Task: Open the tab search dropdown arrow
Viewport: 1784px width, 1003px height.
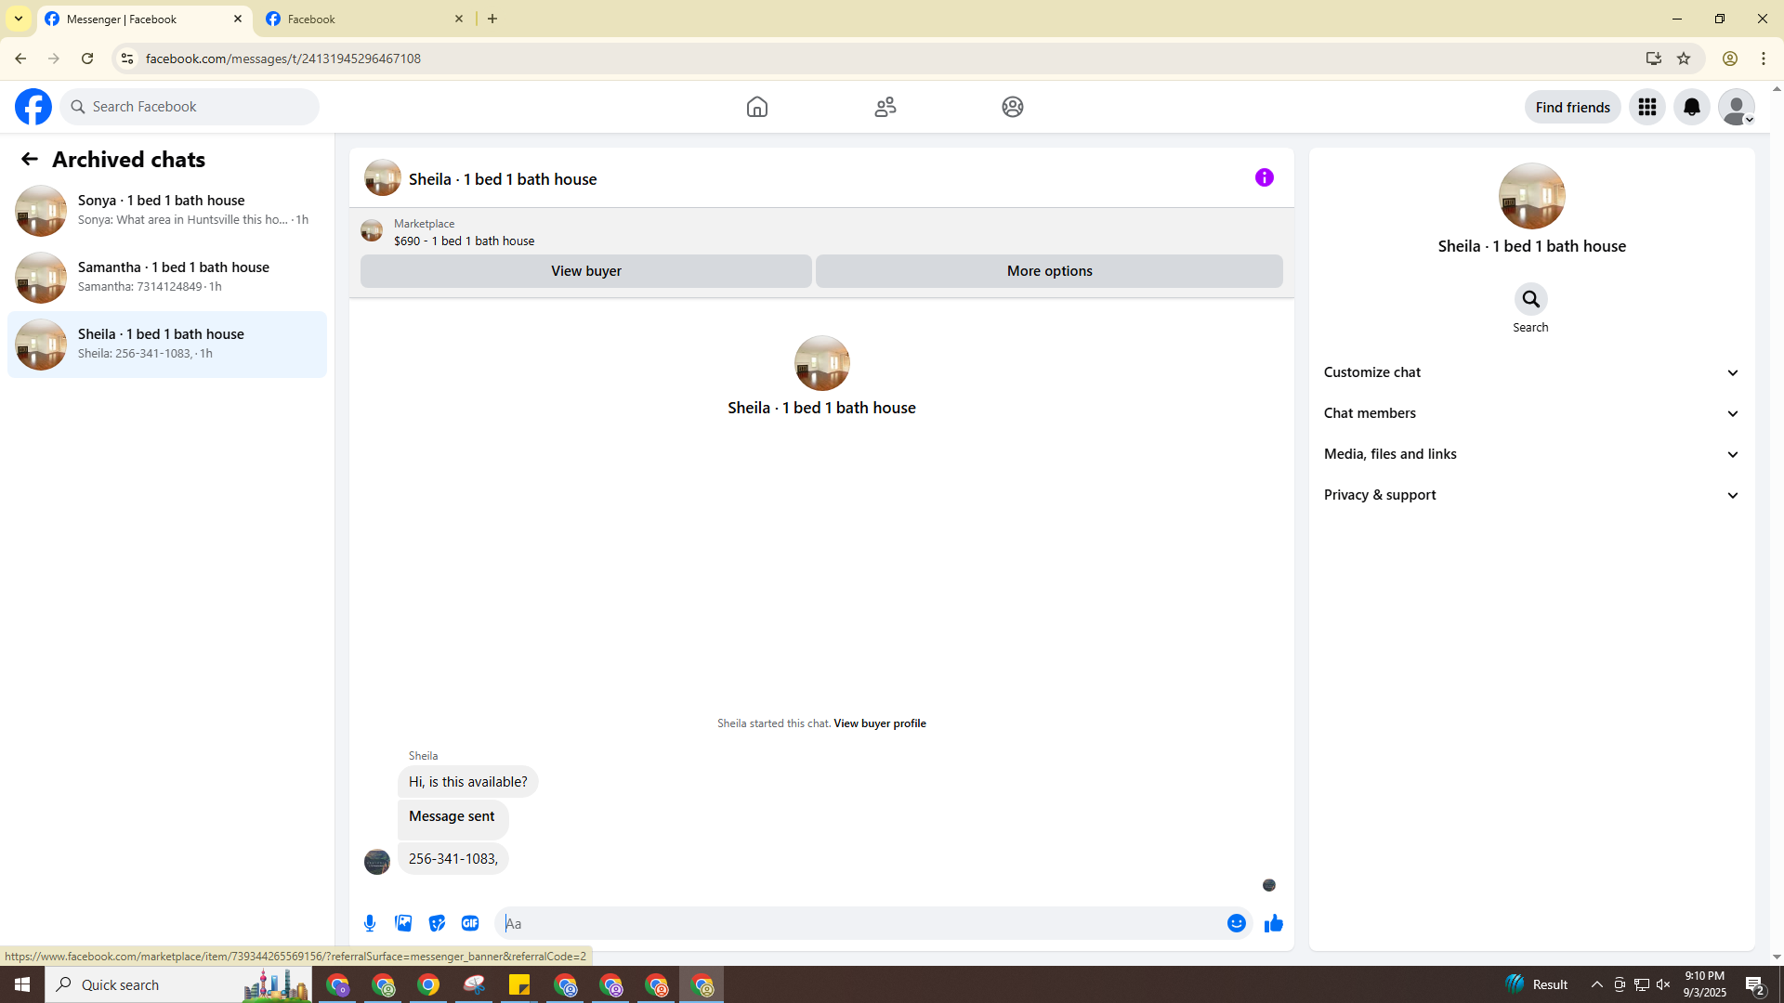Action: coord(19,19)
